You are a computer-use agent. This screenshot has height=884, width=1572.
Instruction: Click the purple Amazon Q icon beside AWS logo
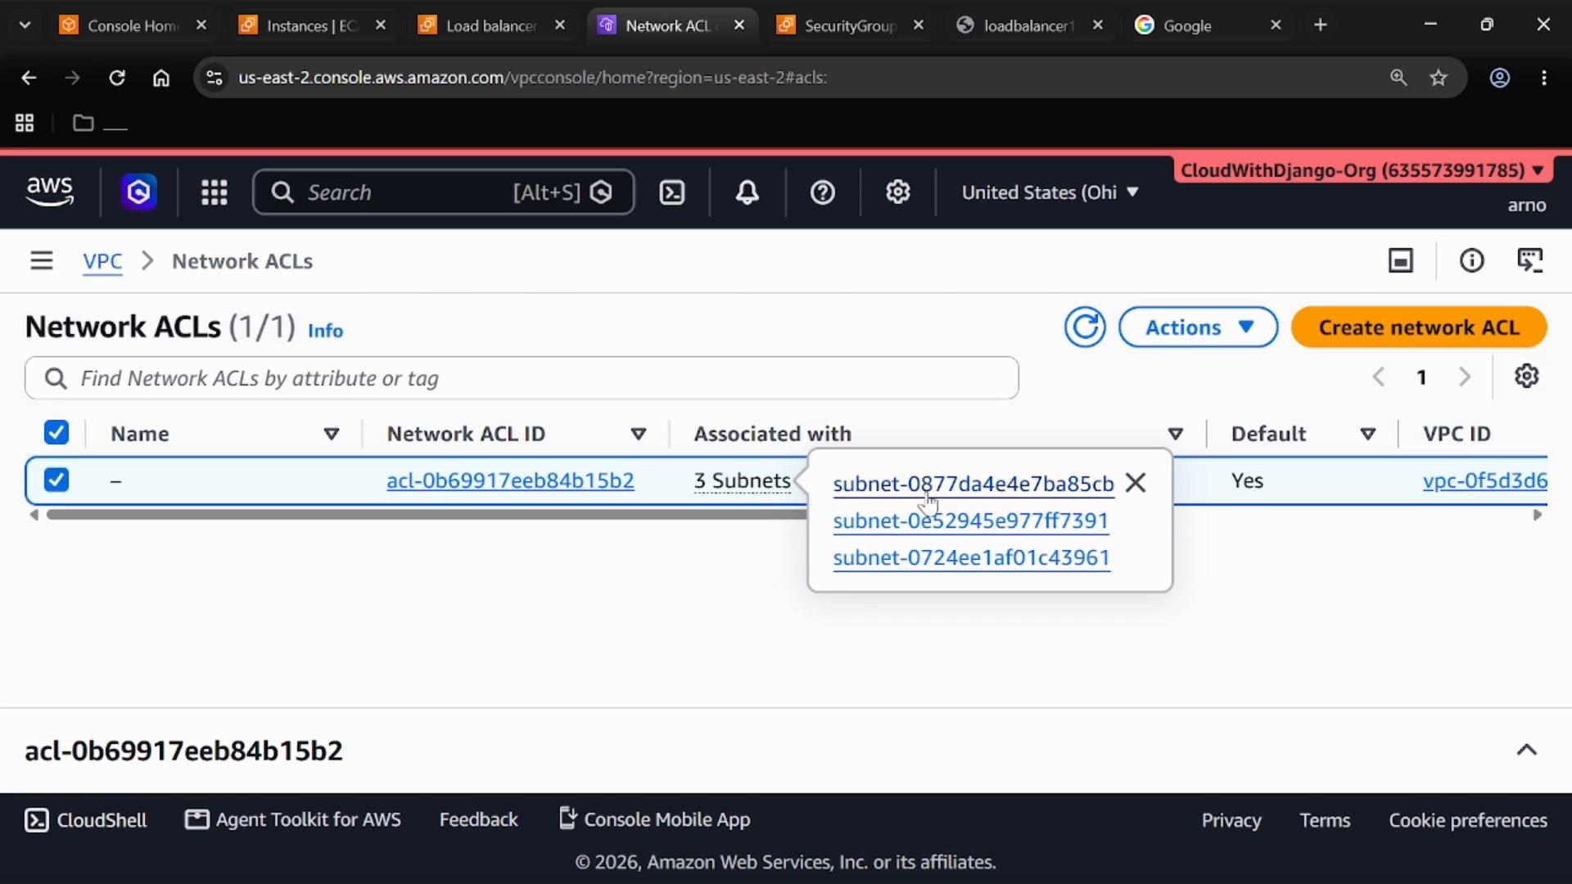139,192
